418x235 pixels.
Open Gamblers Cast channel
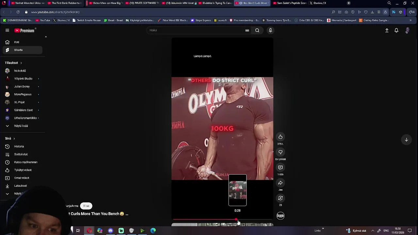point(23,110)
